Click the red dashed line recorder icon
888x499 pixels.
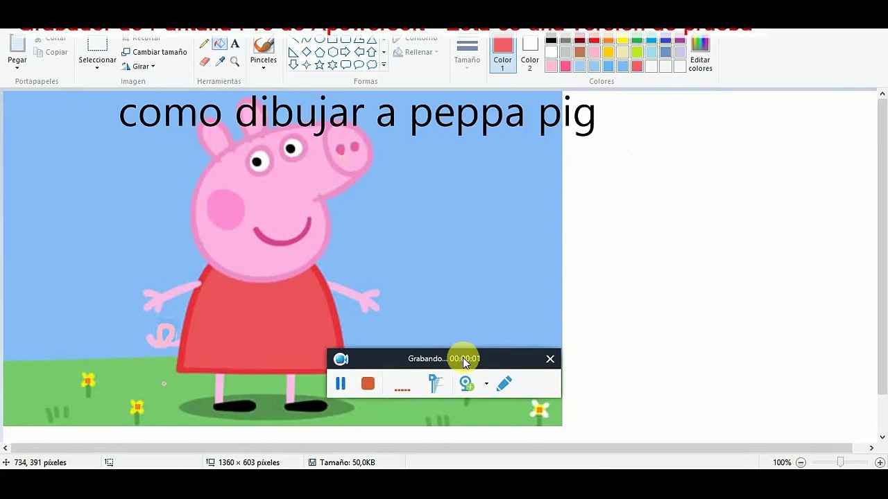coord(402,389)
